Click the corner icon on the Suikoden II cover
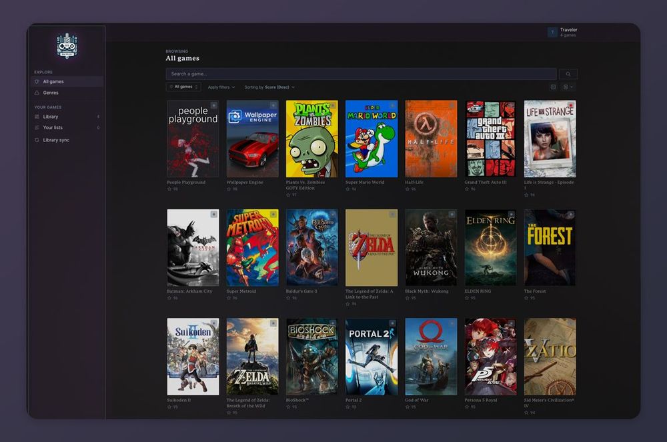The width and height of the screenshot is (667, 442). click(213, 323)
